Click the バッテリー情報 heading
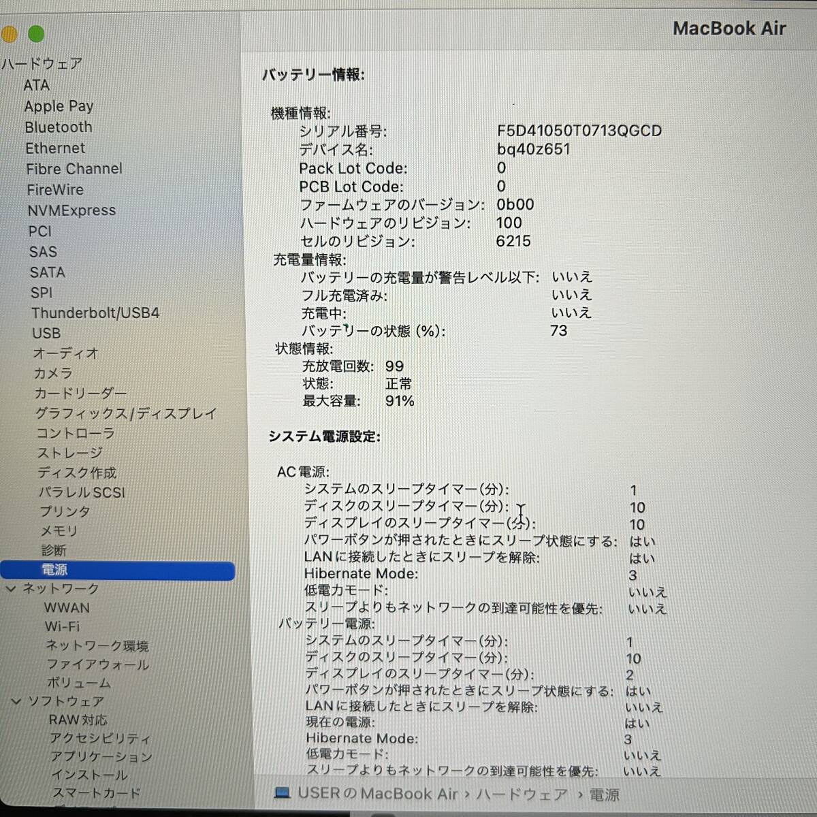 [313, 75]
